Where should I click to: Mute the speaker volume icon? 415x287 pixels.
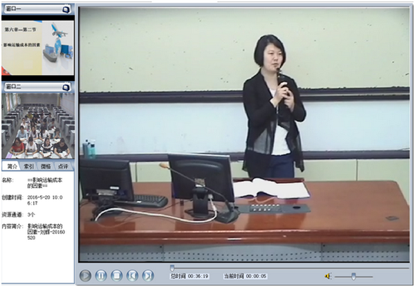point(329,276)
